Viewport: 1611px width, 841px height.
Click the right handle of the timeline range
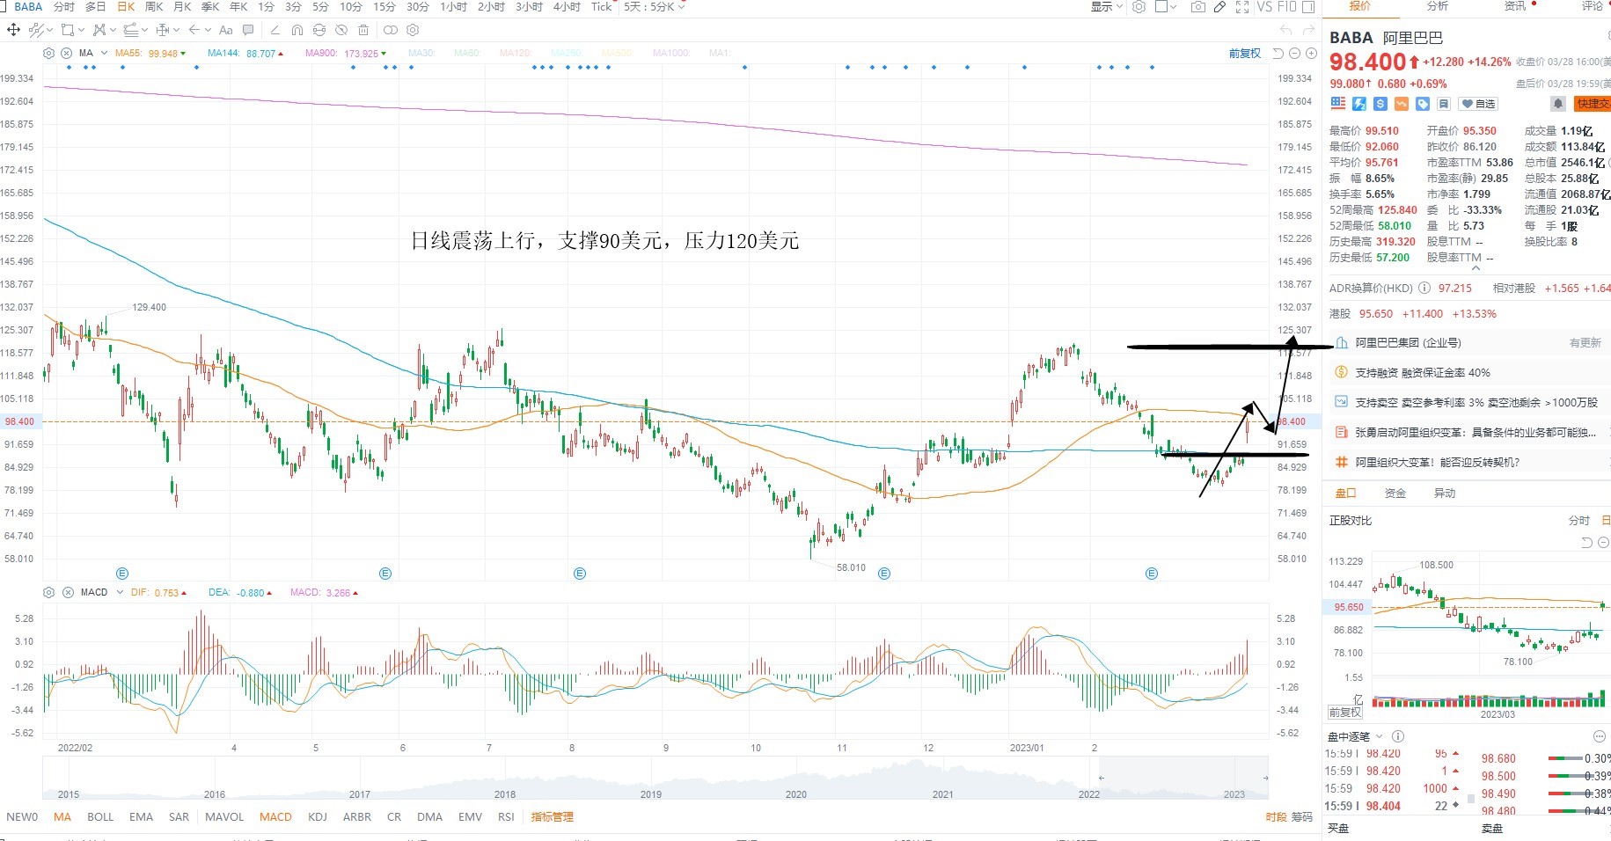pos(1265,778)
